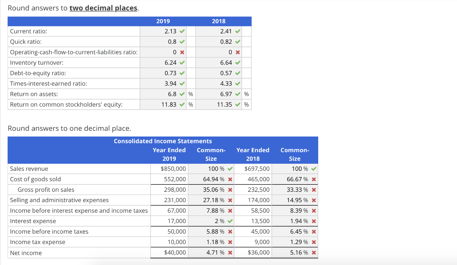Edit 2018 Net income common-size 5.16

click(x=295, y=253)
